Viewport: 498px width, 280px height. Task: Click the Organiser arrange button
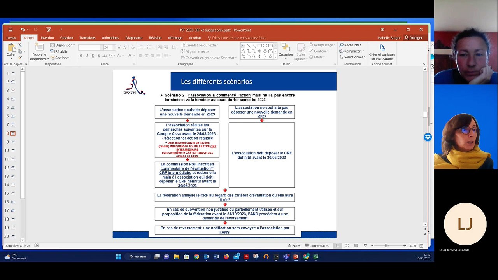point(286,51)
